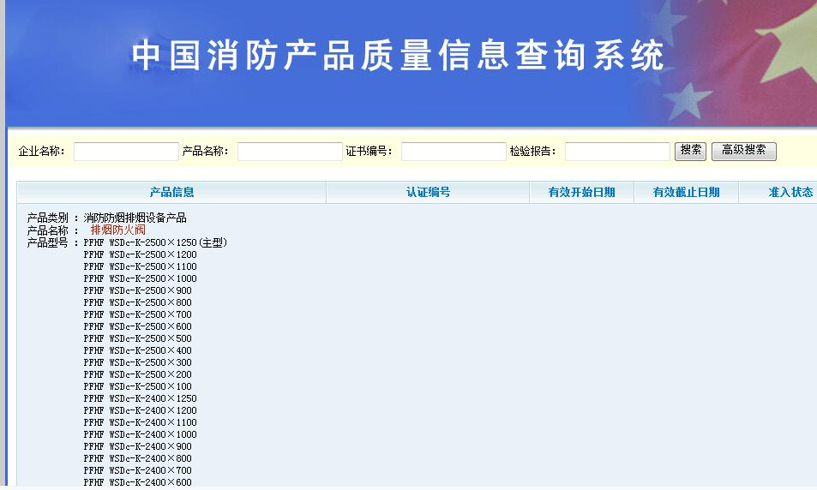
Task: Open 高级搜索 advanced search
Action: [743, 151]
